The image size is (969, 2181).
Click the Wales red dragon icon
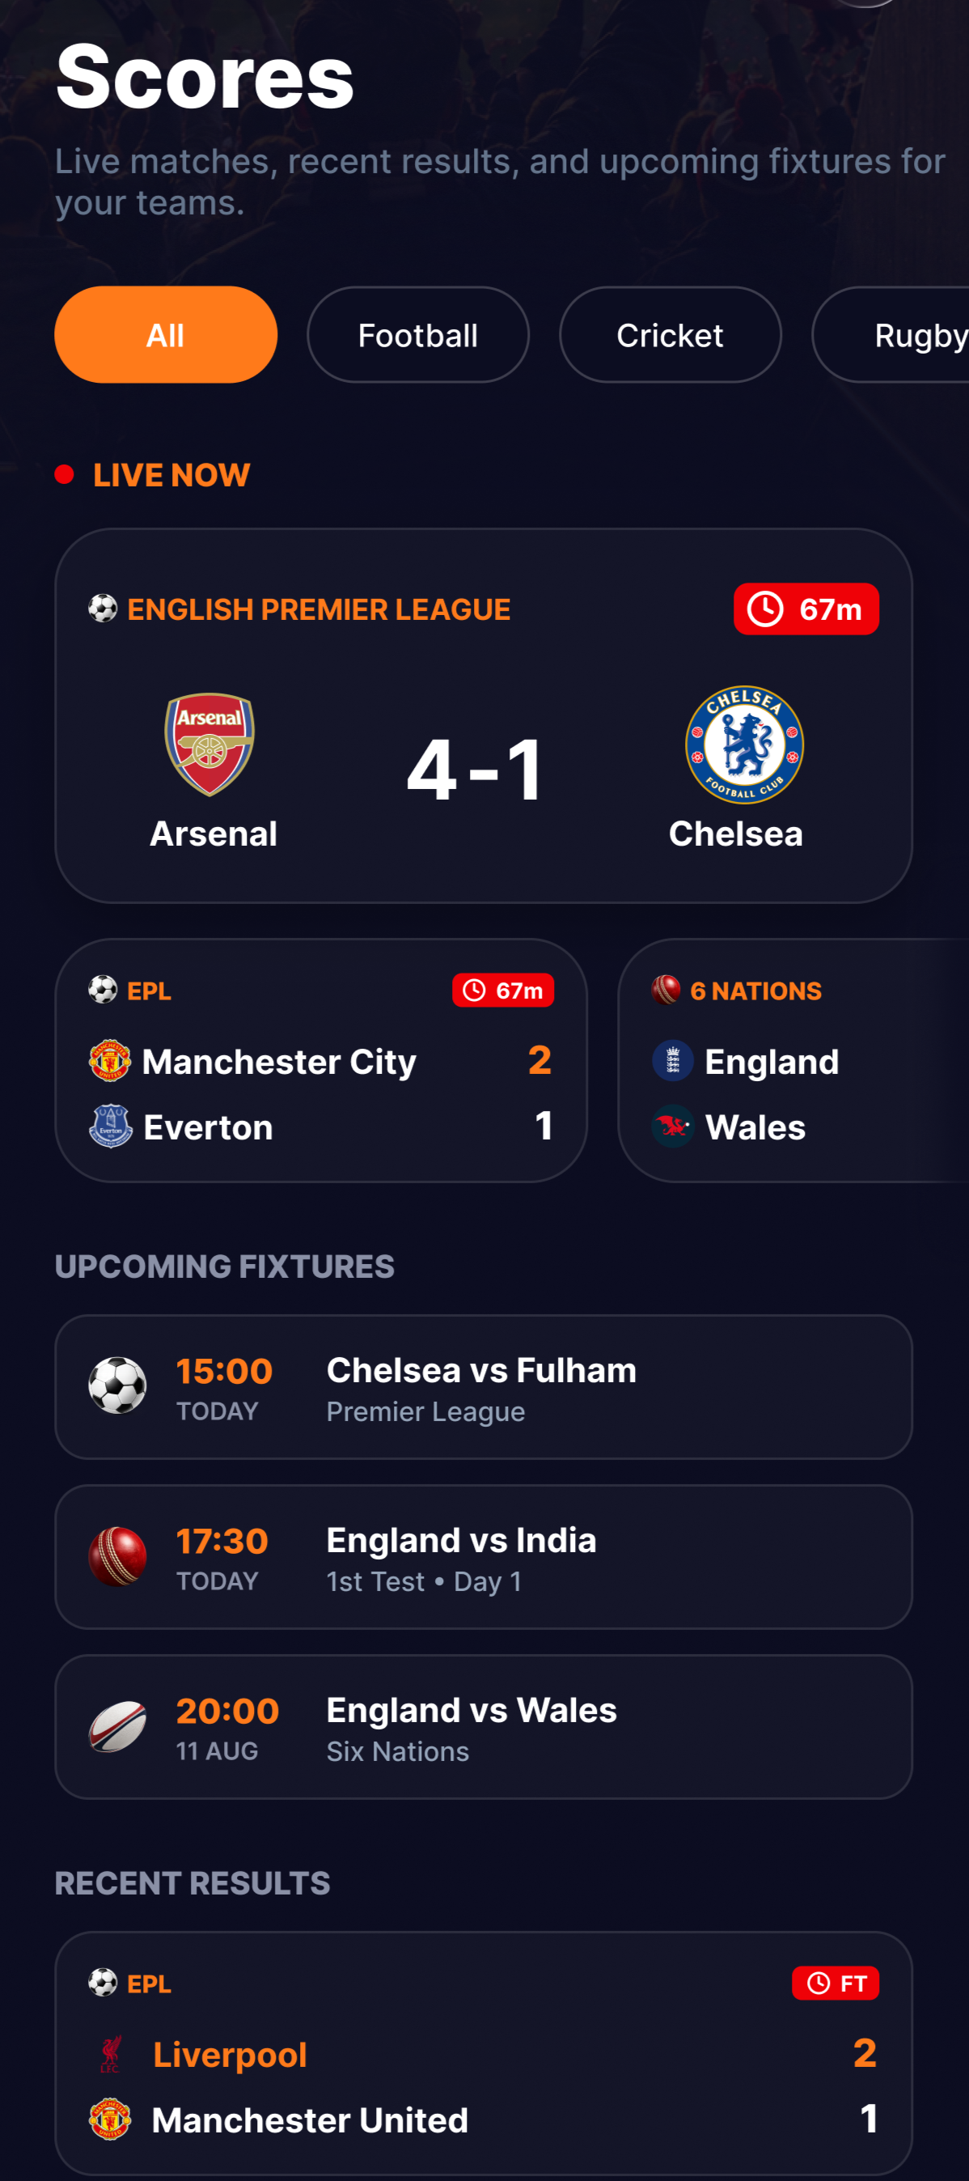(x=673, y=1126)
